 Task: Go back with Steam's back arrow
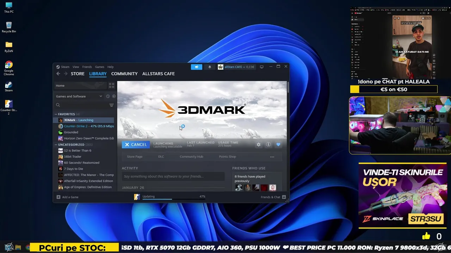[58, 74]
